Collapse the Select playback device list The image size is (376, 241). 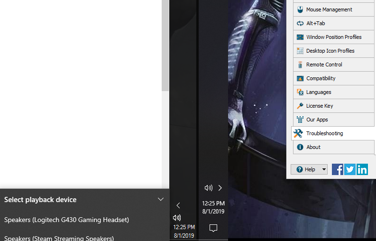point(161,200)
